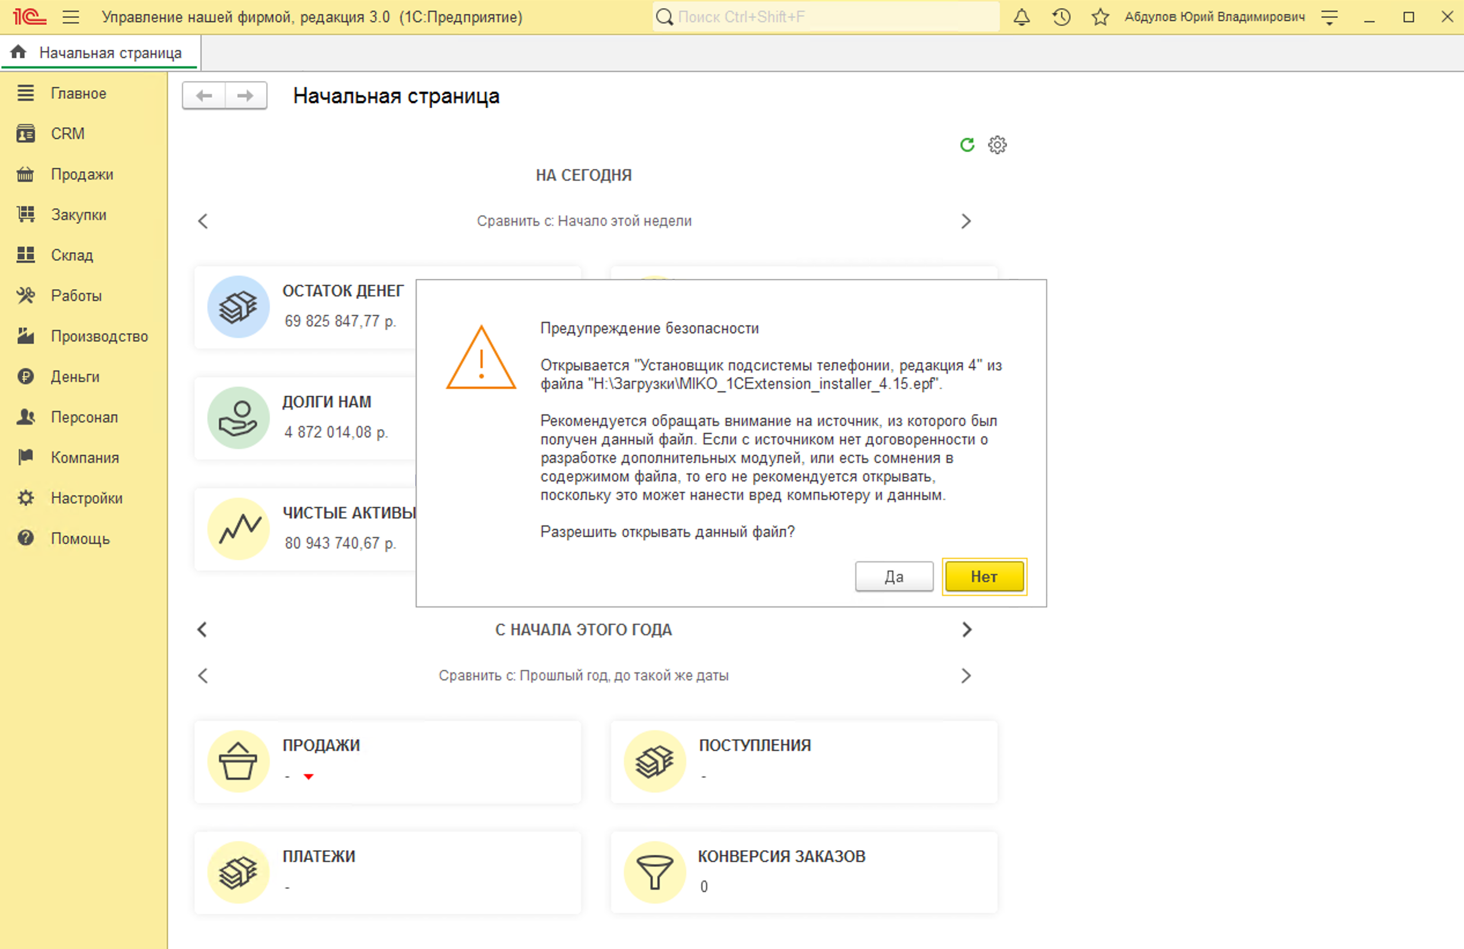Image resolution: width=1464 pixels, height=949 pixels.
Task: Open the Деньги section in sidebar
Action: coord(75,376)
